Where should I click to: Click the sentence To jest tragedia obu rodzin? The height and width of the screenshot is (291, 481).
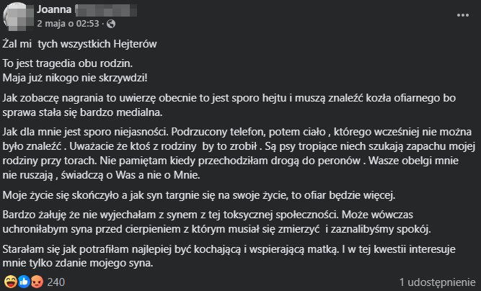click(x=68, y=63)
